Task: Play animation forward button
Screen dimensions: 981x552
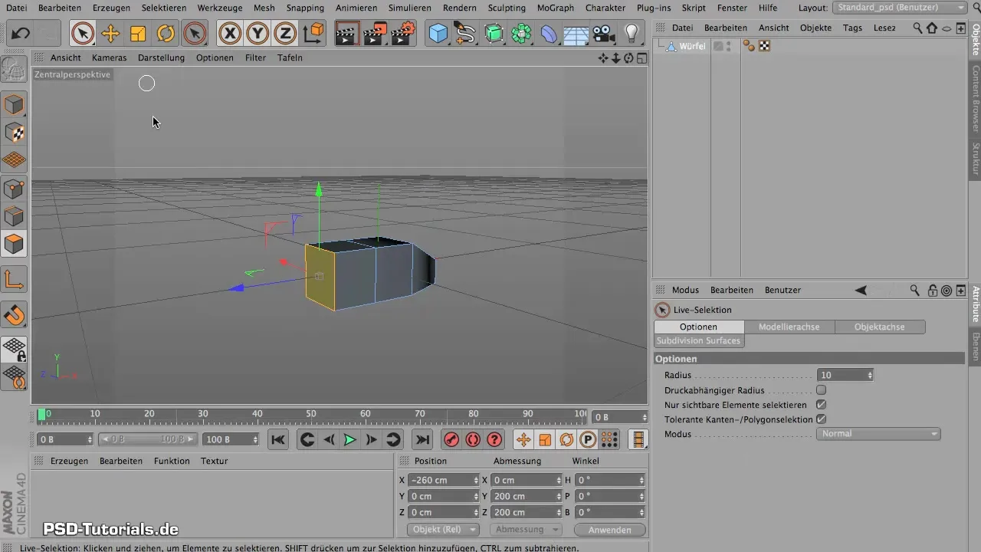Action: 349,439
